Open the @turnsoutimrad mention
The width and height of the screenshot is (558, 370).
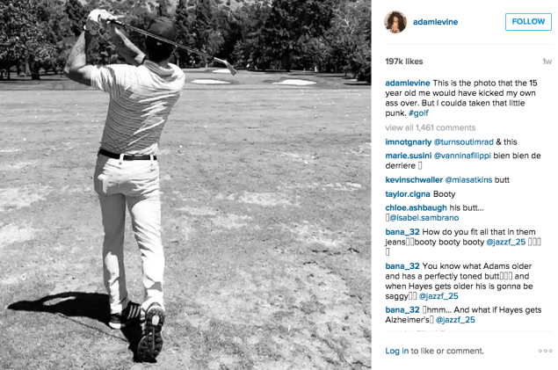pyautogui.click(x=464, y=142)
